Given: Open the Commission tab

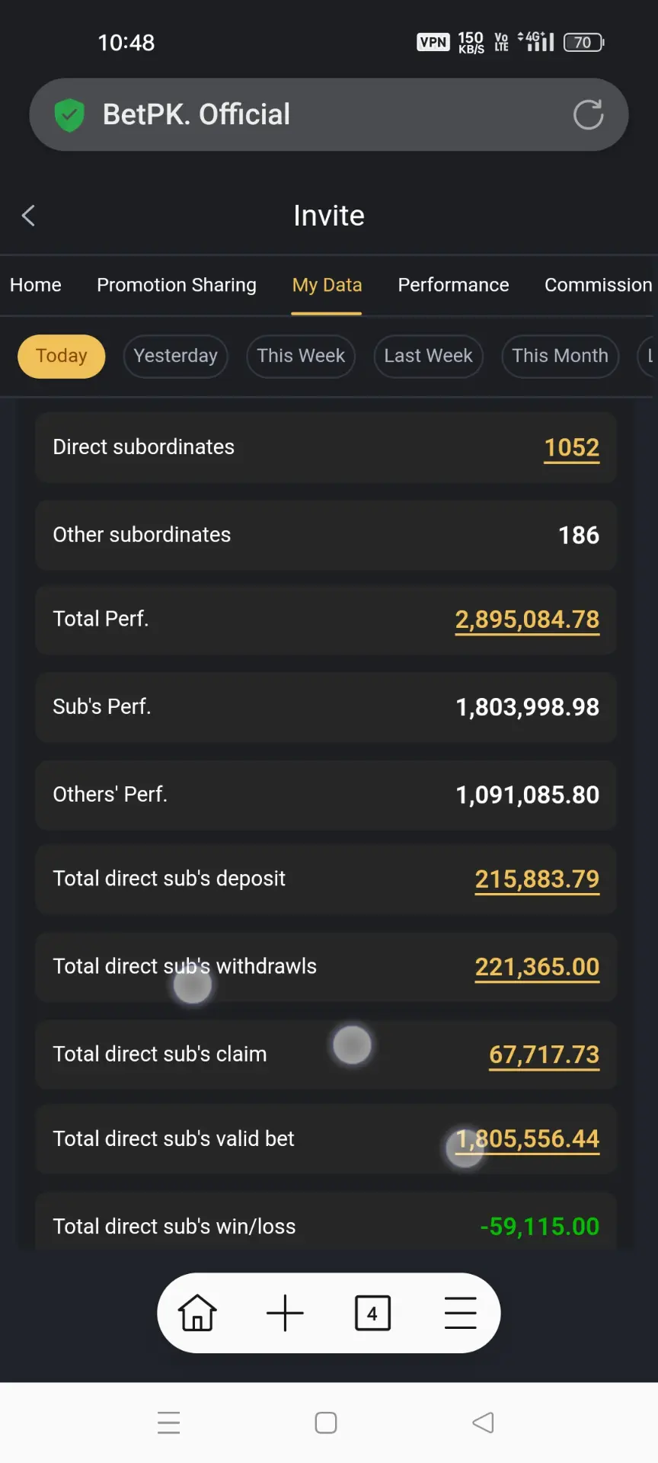Looking at the screenshot, I should (x=598, y=285).
